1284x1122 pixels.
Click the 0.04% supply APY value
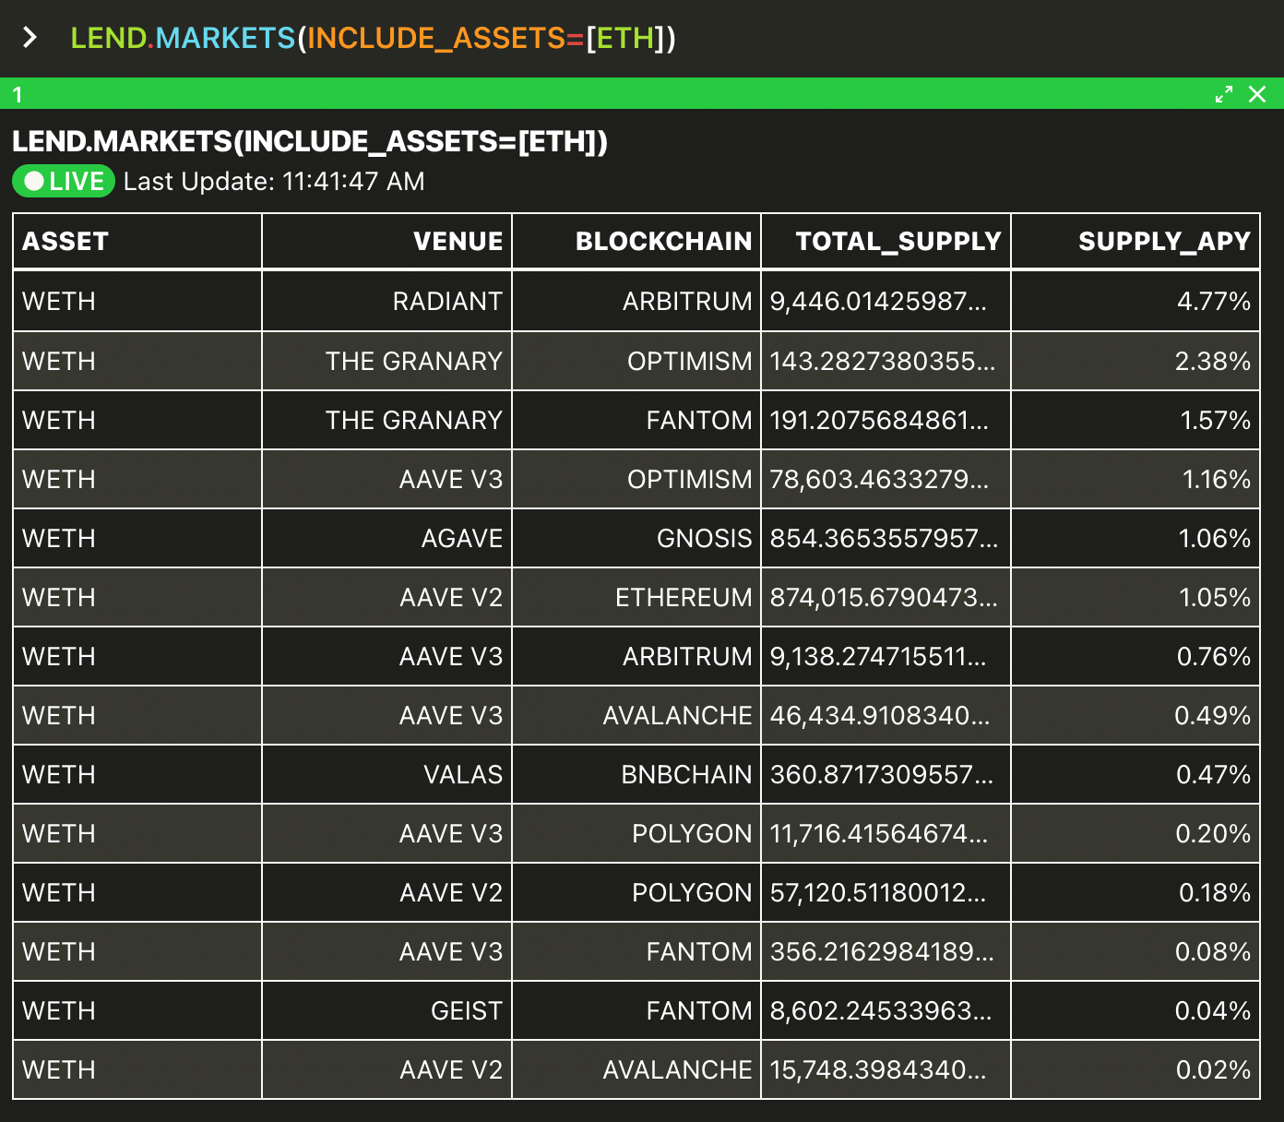tap(1213, 1010)
